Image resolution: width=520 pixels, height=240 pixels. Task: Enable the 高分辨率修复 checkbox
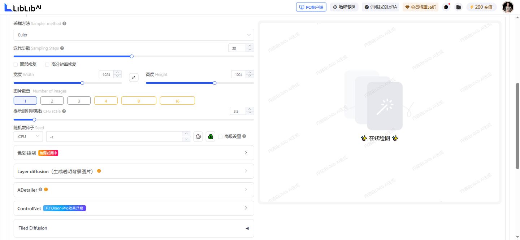(47, 65)
